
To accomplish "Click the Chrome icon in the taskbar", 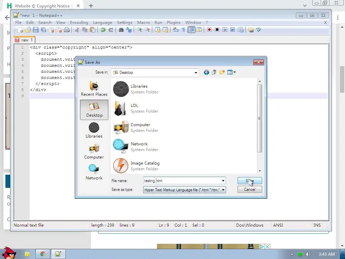I will tap(43, 254).
